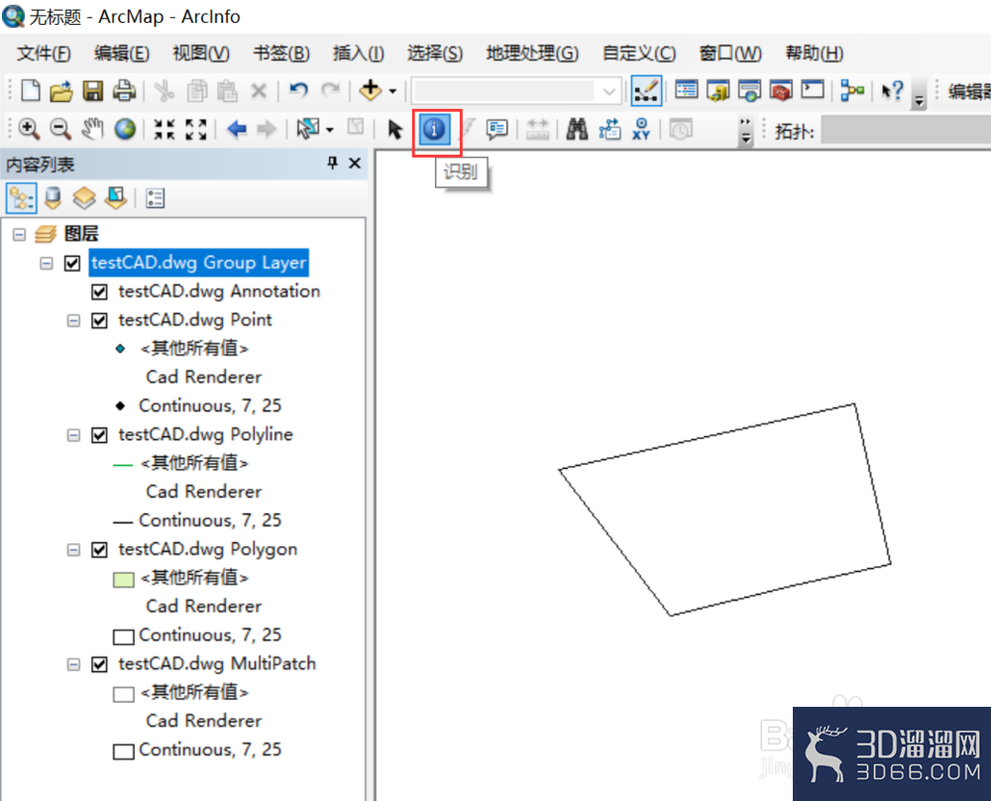Collapse the testCAD.dwg Point layer
The height and width of the screenshot is (801, 991).
click(73, 320)
